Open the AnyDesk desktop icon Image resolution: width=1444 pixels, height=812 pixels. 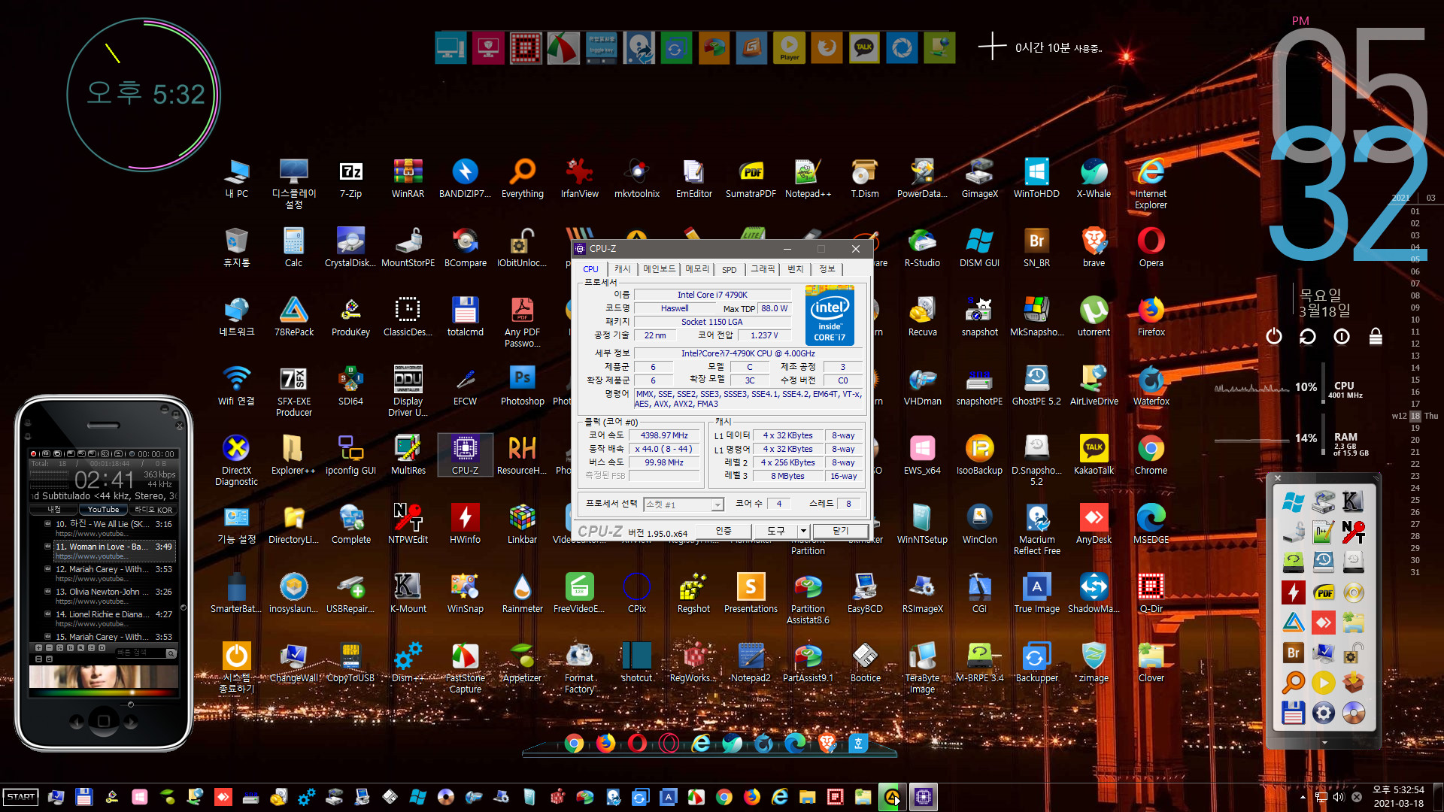1094,524
